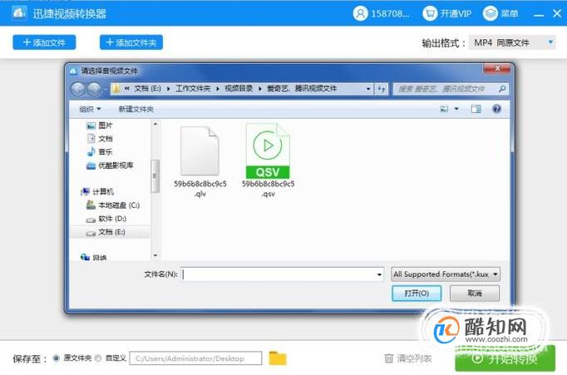
Task: Expand the address bar history dropdown
Action: pos(368,89)
